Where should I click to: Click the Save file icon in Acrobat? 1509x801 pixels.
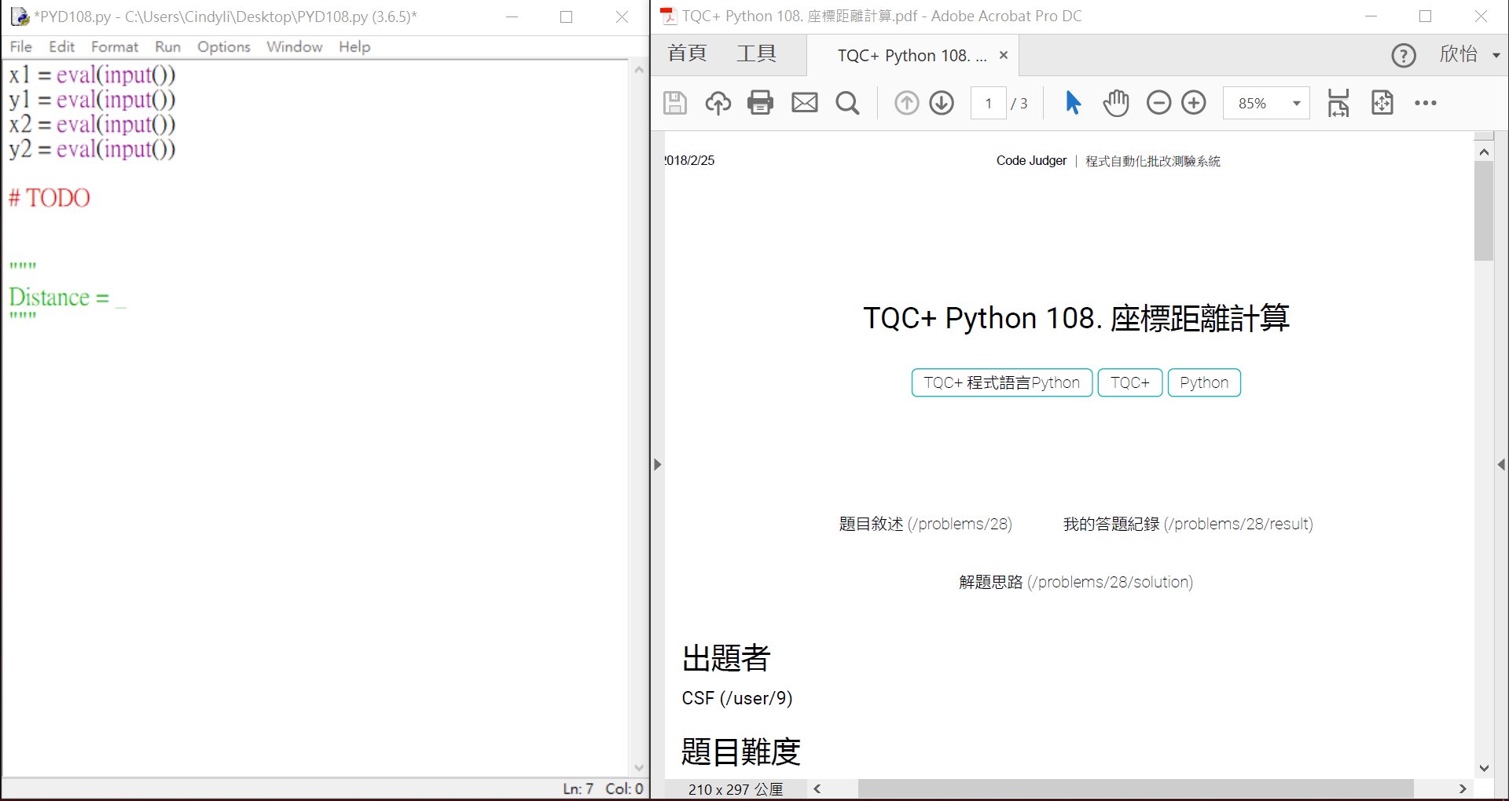[x=675, y=103]
